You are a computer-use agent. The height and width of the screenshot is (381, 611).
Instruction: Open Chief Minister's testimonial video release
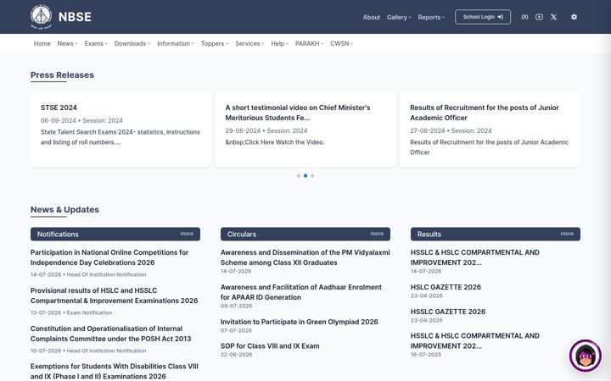(x=298, y=113)
